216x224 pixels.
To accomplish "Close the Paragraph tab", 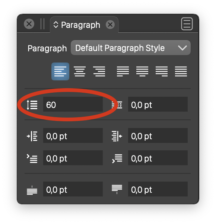I will pyautogui.click(x=110, y=25).
